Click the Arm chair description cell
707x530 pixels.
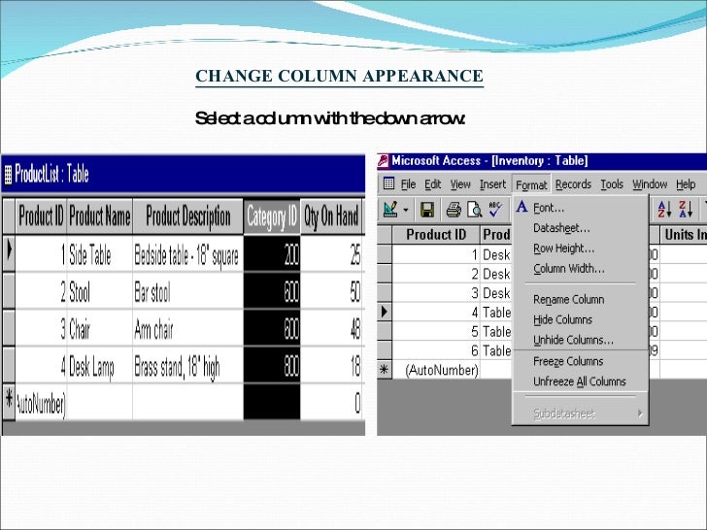click(188, 328)
